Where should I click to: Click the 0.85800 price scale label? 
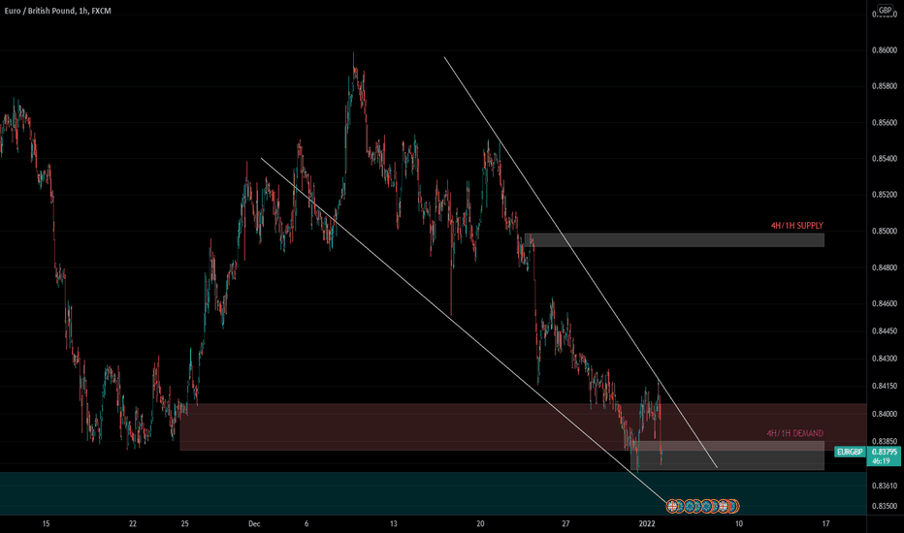(x=885, y=86)
